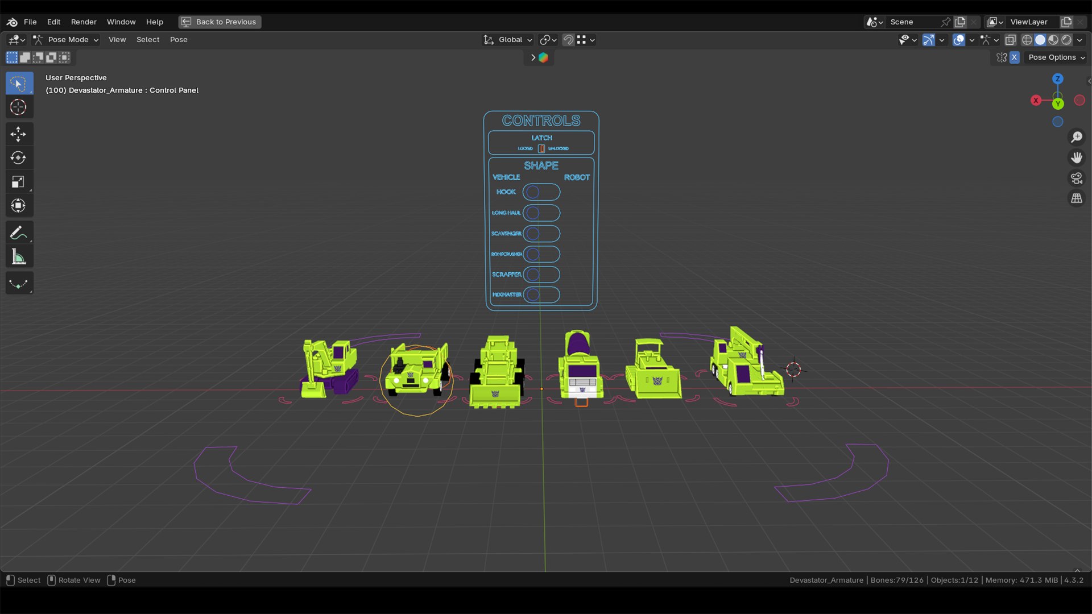Switch to wireframe shading
1092x614 pixels.
coord(1027,40)
